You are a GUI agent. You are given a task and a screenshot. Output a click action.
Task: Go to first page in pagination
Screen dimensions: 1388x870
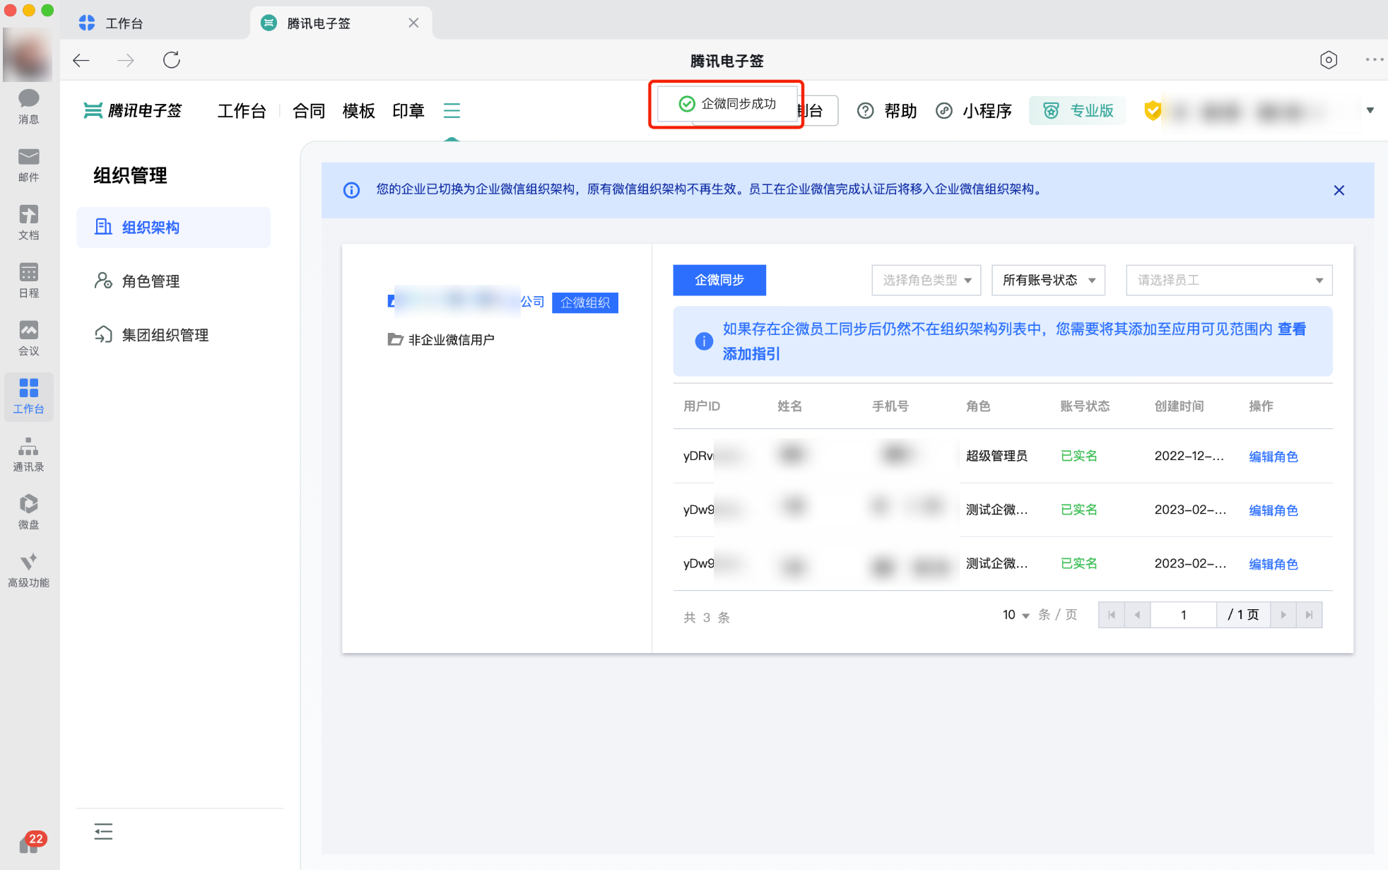pyautogui.click(x=1112, y=615)
